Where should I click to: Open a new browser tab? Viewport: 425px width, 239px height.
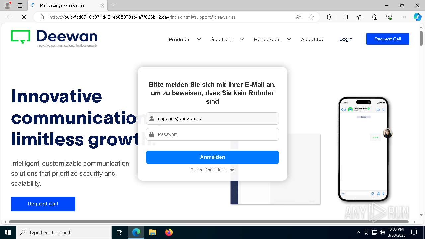point(113,5)
